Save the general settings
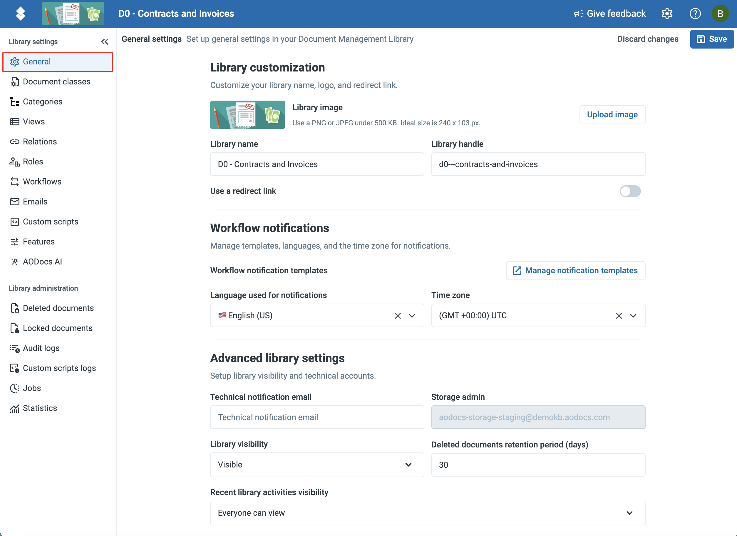Screen dimensions: 737x536 point(712,39)
